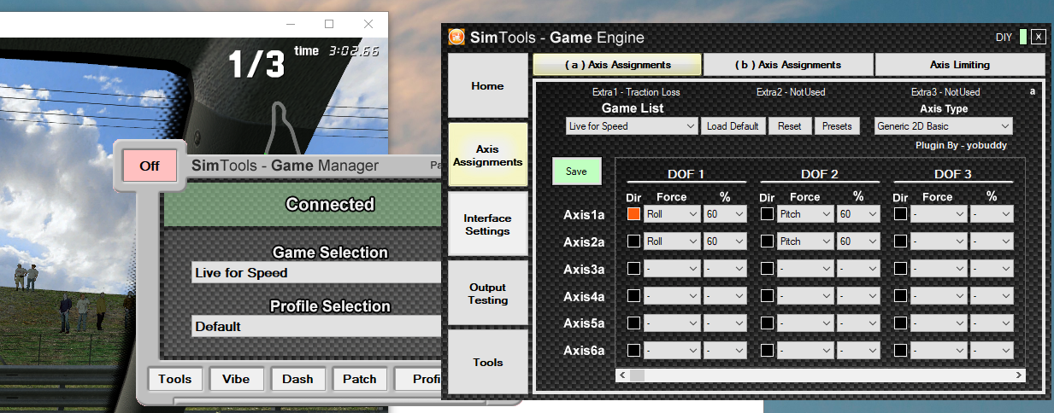Select Axis Assignments in the sidebar
Viewport: 1054px width, 413px height.
click(x=488, y=155)
